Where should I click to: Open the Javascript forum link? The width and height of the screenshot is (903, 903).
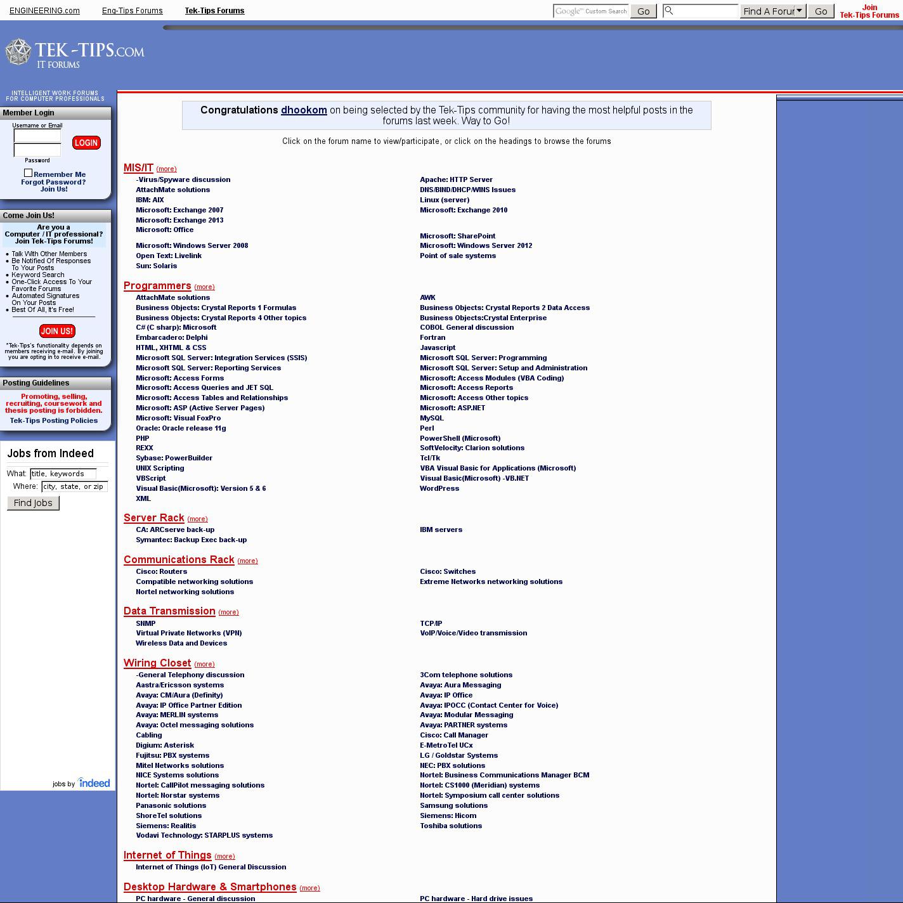coord(438,348)
